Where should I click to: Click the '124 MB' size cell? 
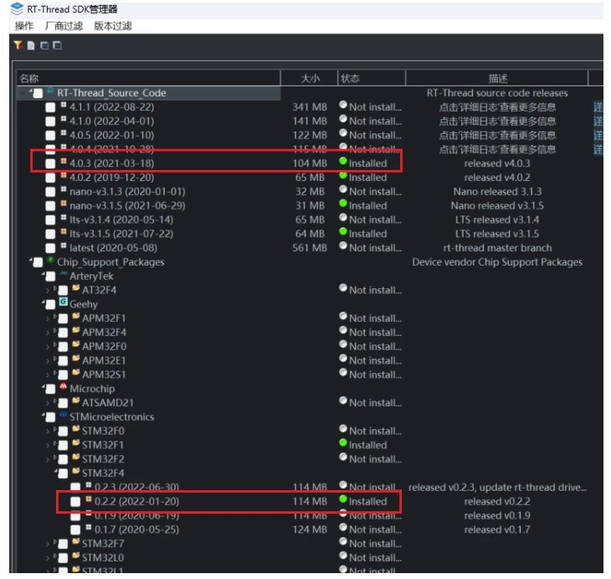click(x=310, y=530)
